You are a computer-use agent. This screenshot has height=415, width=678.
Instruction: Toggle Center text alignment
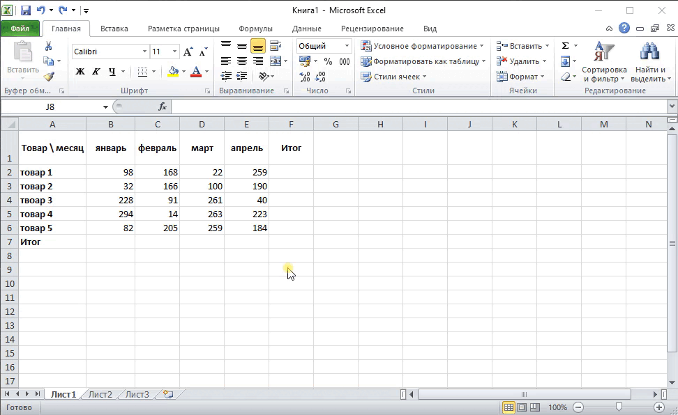[242, 61]
